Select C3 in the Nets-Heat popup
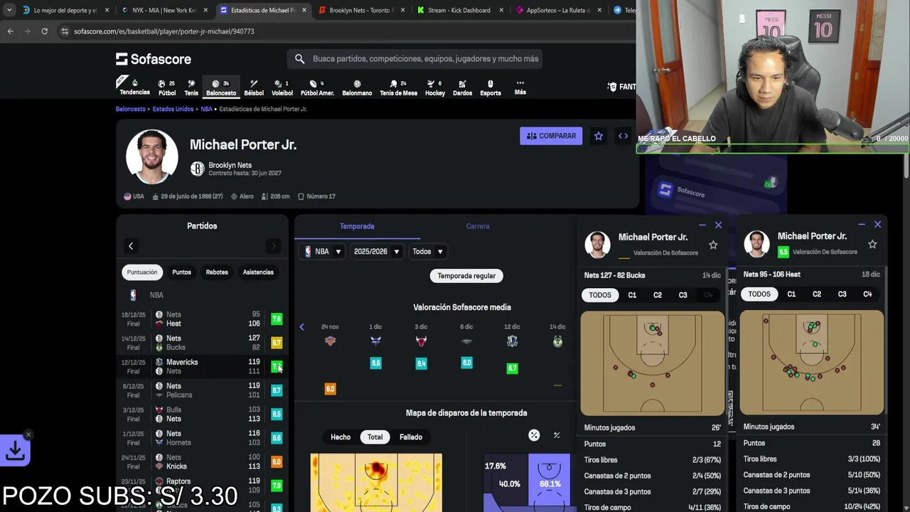 [x=842, y=294]
